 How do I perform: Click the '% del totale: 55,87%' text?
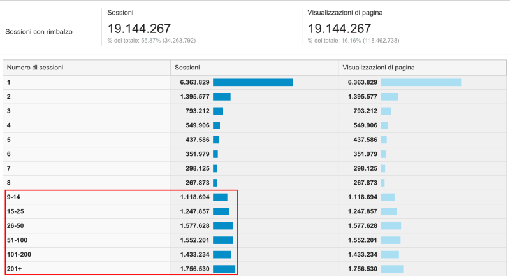[x=160, y=41]
